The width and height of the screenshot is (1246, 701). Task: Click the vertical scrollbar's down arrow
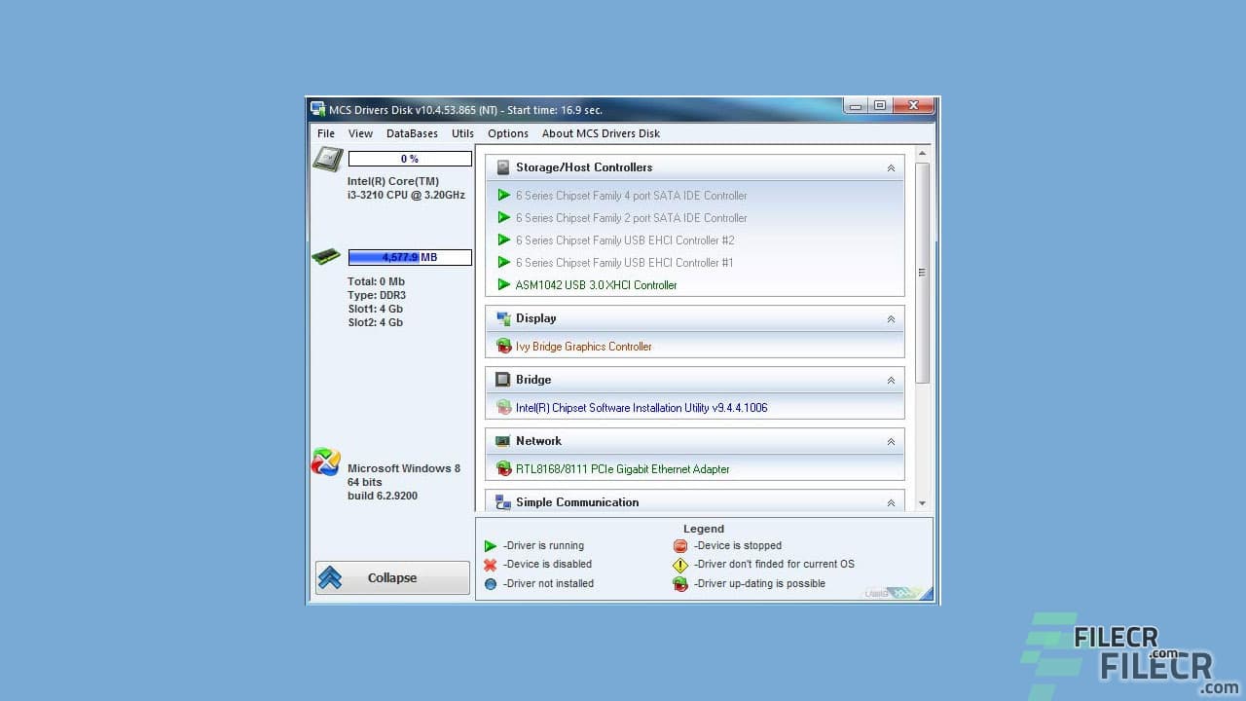coord(921,502)
